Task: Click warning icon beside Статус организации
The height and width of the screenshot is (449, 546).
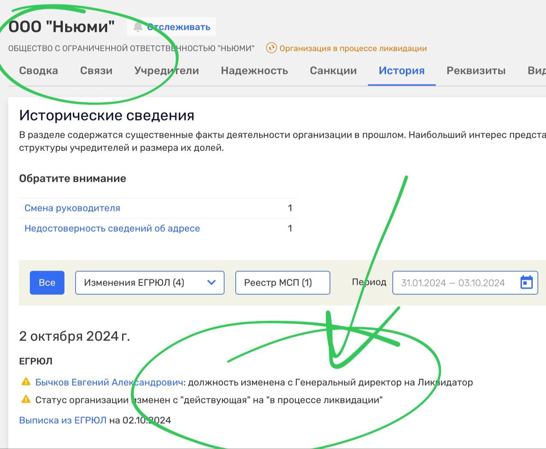Action: coord(26,400)
